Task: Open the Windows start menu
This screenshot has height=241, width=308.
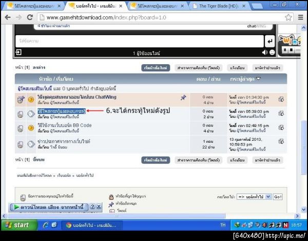Action: click(x=19, y=225)
